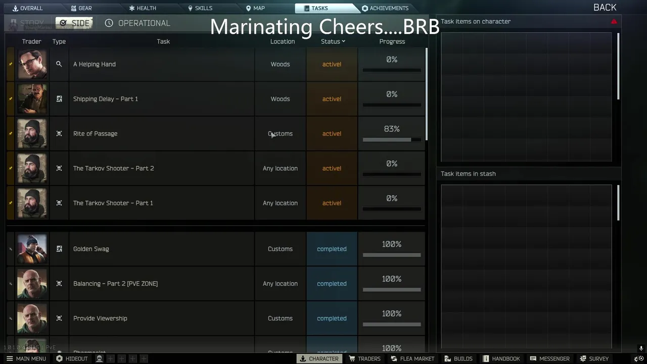Viewport: 647px width, 364px height.
Task: Switch to the Health tab
Action: (142, 8)
